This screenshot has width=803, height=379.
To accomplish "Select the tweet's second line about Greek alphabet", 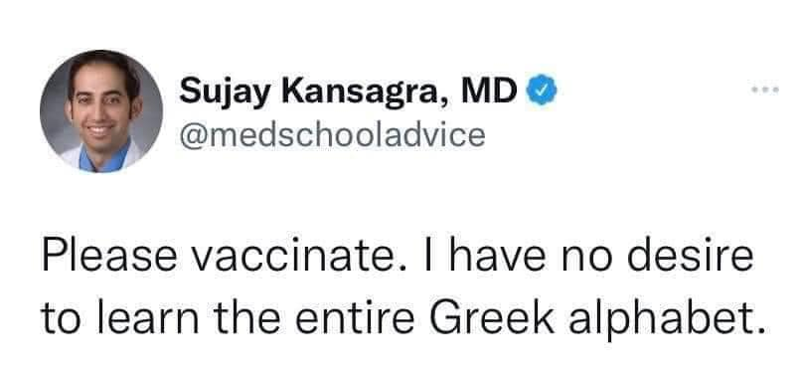I will 403,317.
